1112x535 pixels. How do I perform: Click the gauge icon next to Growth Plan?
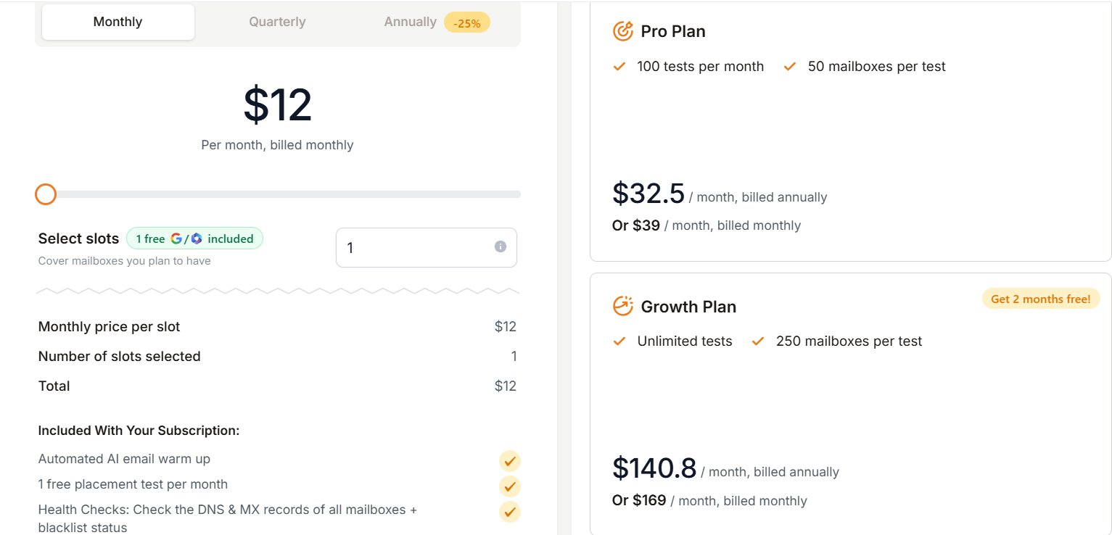click(x=622, y=305)
